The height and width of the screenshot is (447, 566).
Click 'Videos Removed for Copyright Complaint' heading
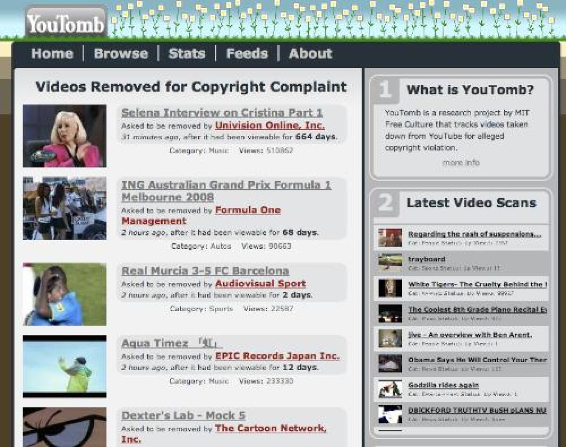point(191,87)
